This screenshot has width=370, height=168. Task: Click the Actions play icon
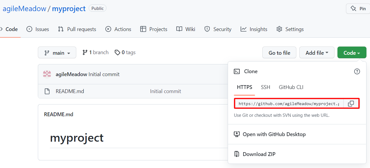108,29
